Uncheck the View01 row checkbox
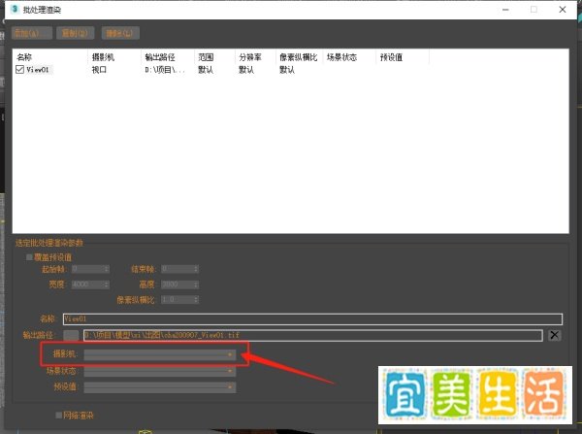The height and width of the screenshot is (434, 582). point(19,70)
